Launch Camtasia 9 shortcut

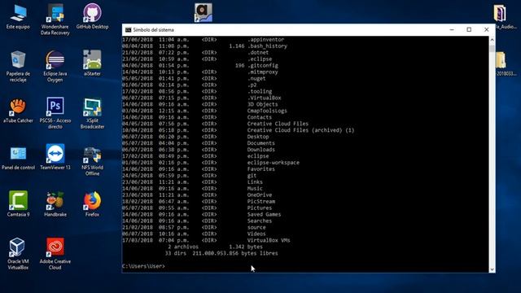[x=18, y=204]
